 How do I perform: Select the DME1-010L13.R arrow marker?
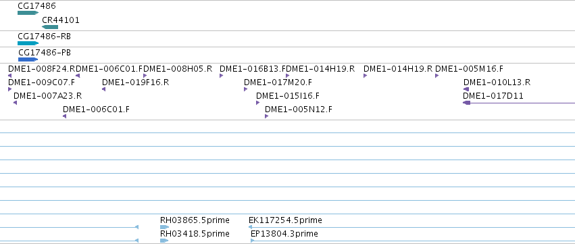pyautogui.click(x=466, y=89)
